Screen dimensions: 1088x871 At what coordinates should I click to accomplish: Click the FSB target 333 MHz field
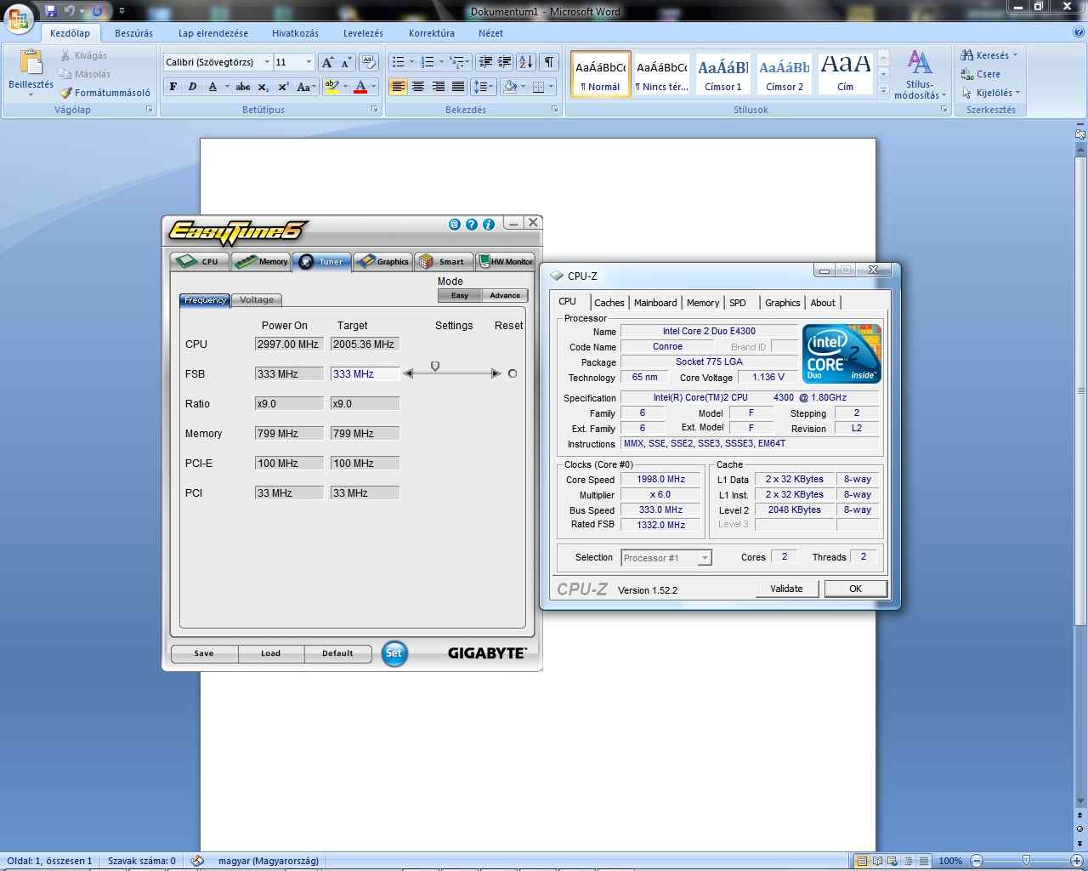(x=365, y=374)
